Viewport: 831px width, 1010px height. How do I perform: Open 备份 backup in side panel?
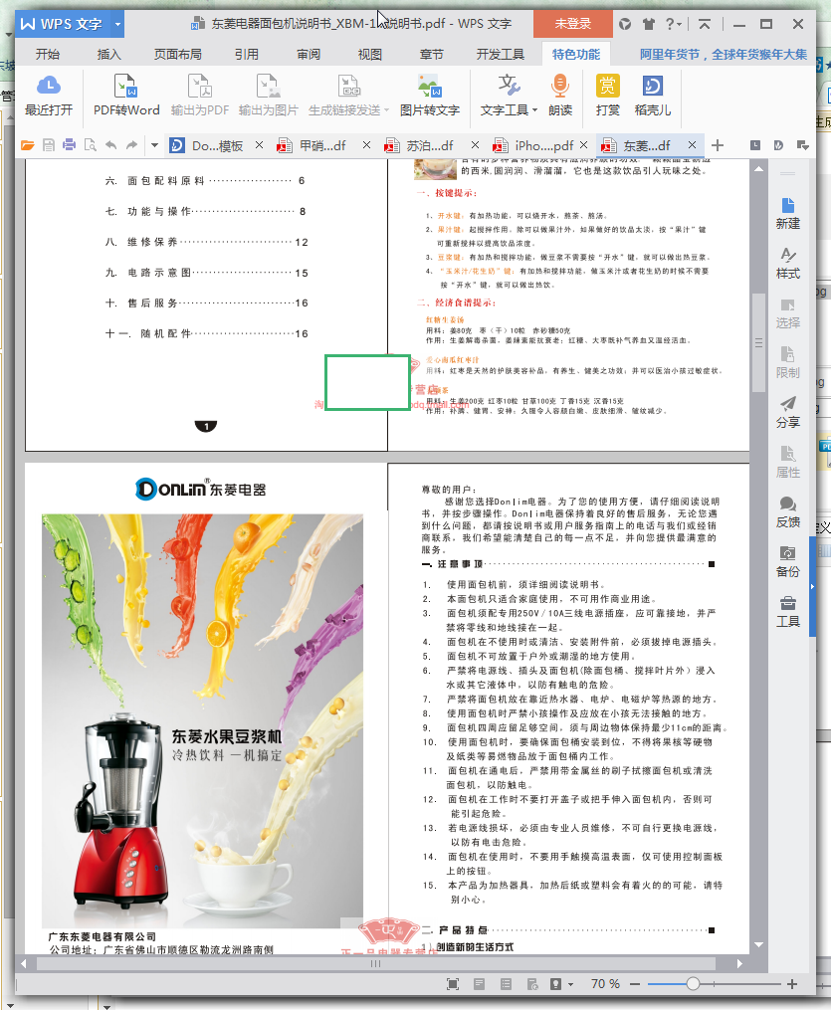pos(788,561)
